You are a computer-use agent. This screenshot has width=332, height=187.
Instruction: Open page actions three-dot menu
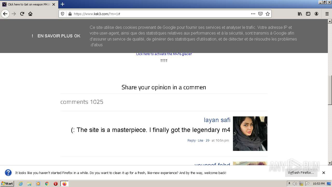253,14
